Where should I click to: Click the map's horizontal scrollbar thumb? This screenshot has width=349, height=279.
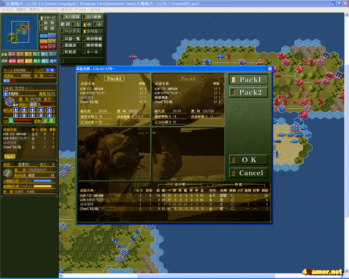[206, 275]
